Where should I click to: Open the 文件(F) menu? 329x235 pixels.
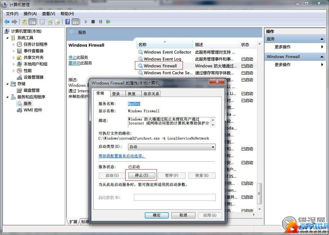pyautogui.click(x=12, y=14)
